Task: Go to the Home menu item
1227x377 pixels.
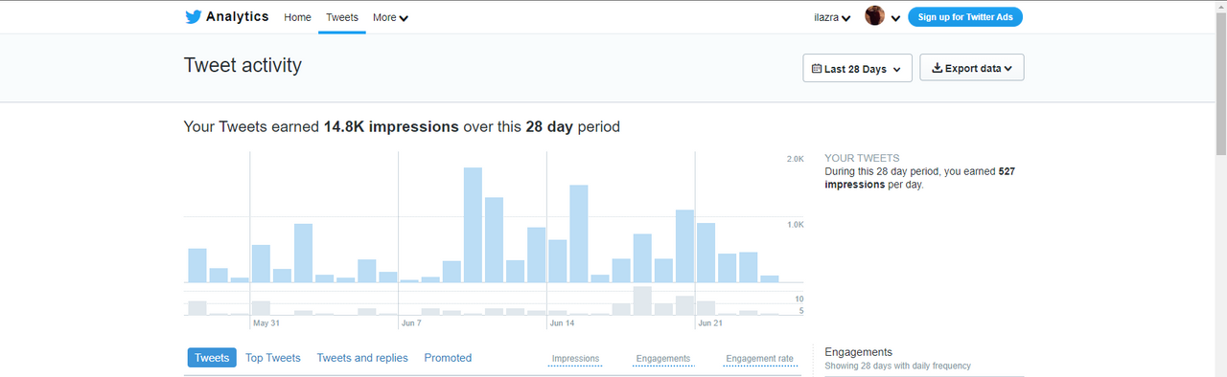Action: (x=297, y=17)
